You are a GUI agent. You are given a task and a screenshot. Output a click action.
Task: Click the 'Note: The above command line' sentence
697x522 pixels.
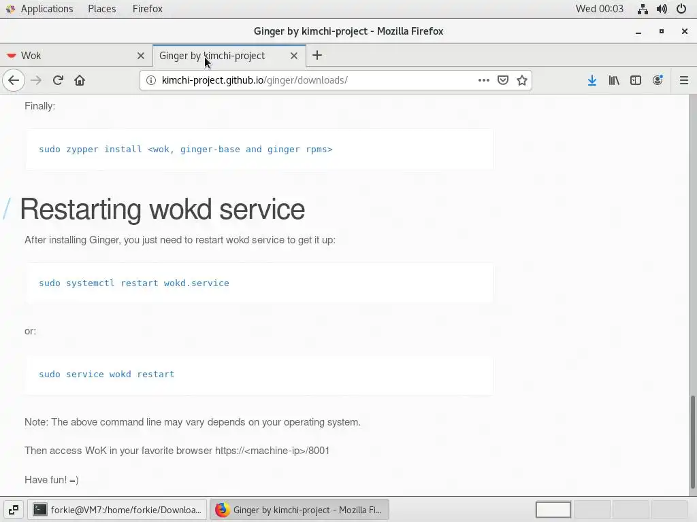[193, 422]
